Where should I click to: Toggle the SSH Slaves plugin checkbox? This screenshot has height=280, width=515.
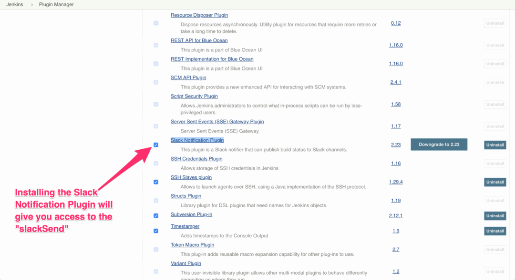tap(156, 182)
